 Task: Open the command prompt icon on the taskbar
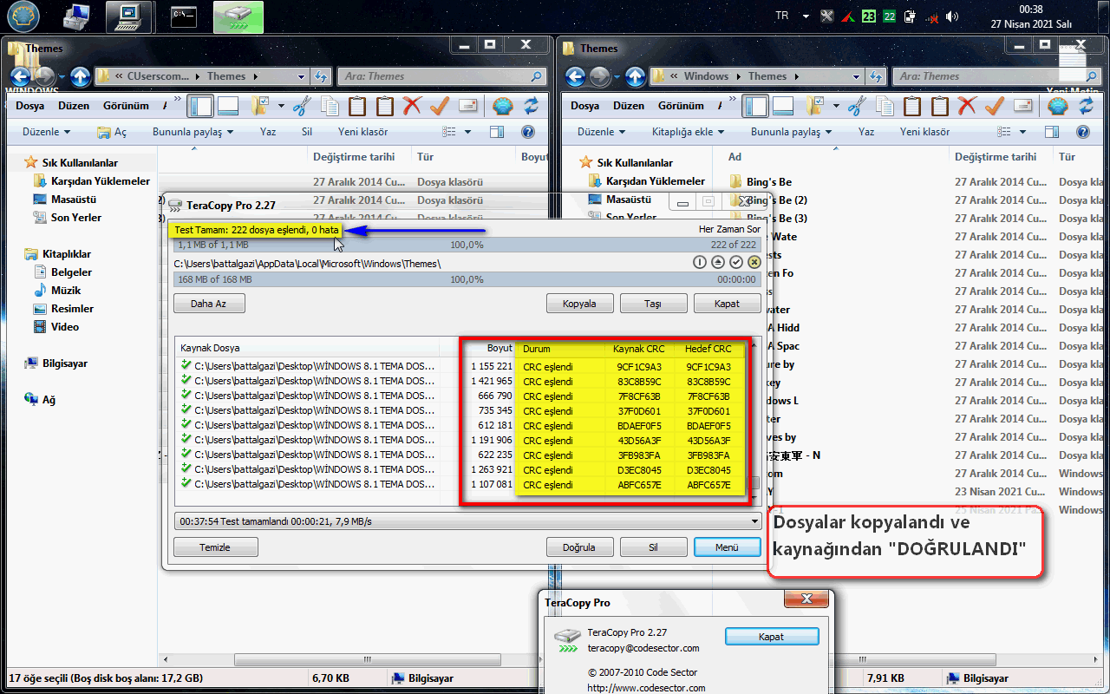pyautogui.click(x=184, y=16)
